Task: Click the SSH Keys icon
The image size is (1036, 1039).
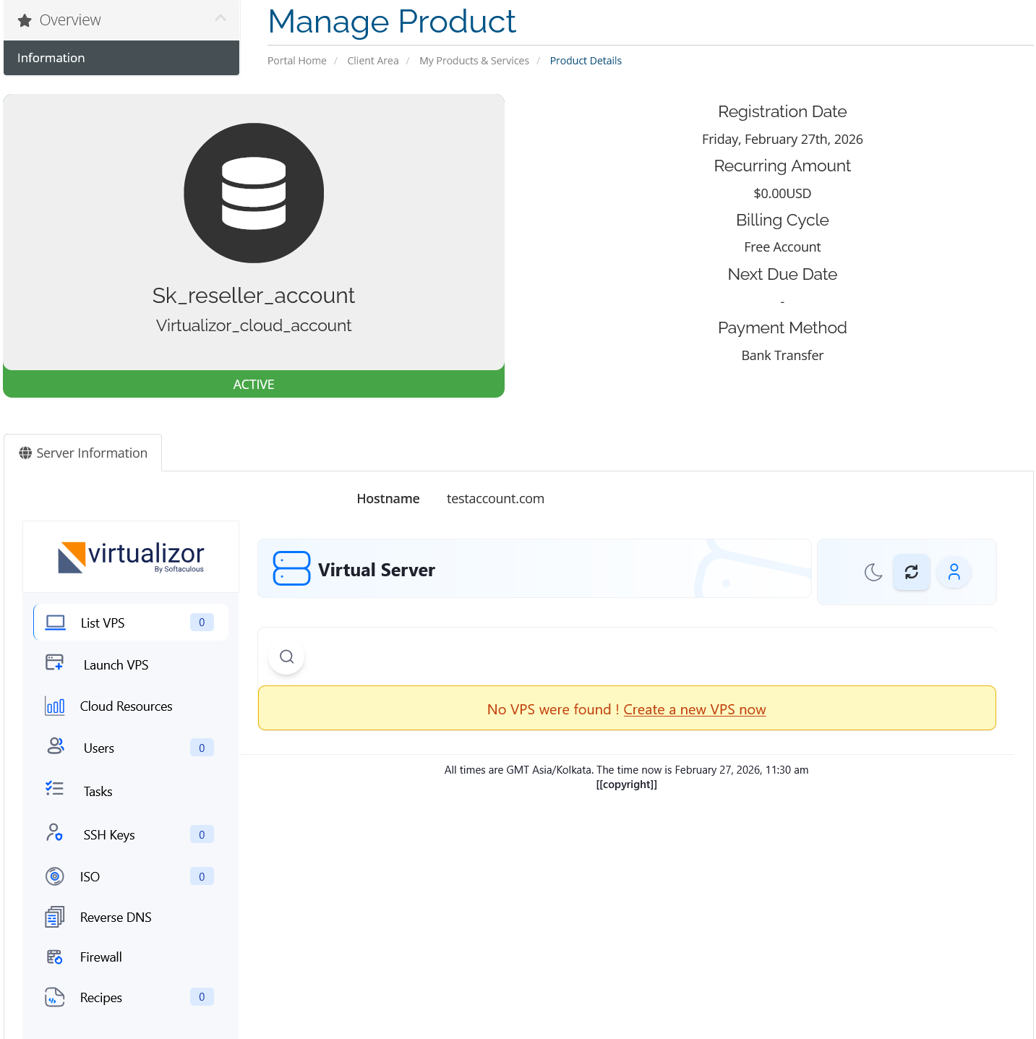Action: click(x=55, y=833)
